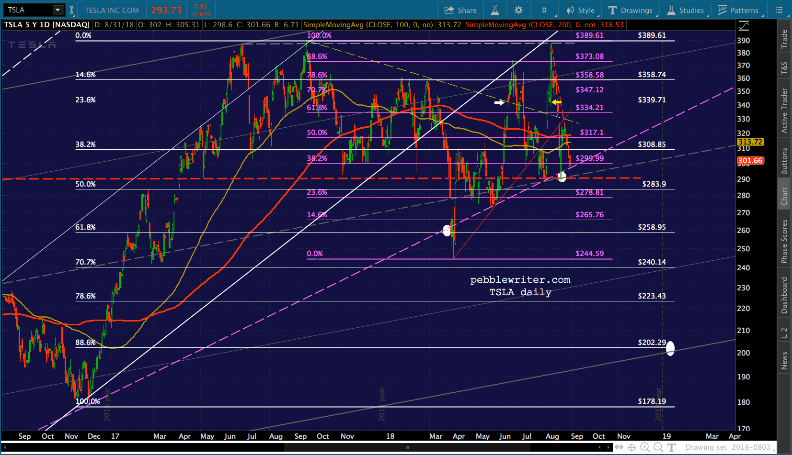Click the text drawing tool T icon
Screen dimensions: 792x455
[x=671, y=448]
